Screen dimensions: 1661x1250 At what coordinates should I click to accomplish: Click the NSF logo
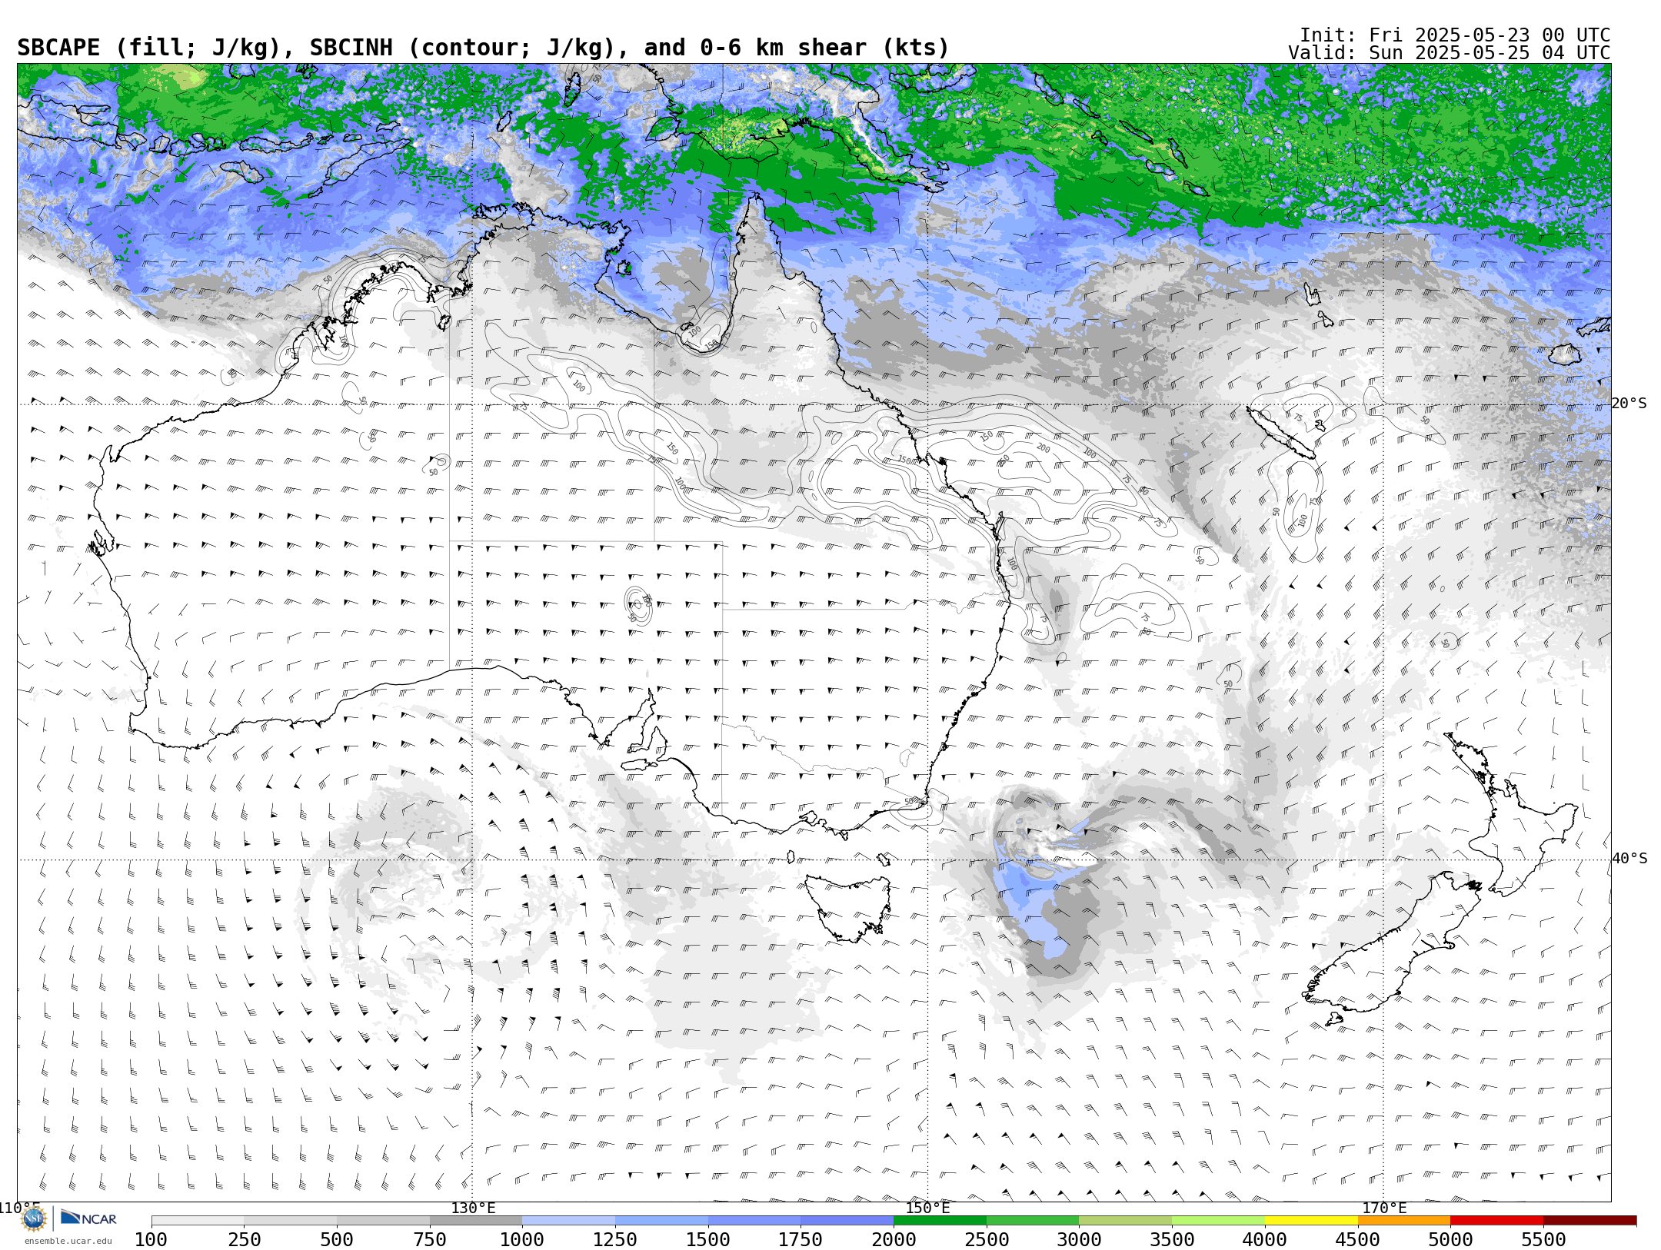pos(34,1218)
